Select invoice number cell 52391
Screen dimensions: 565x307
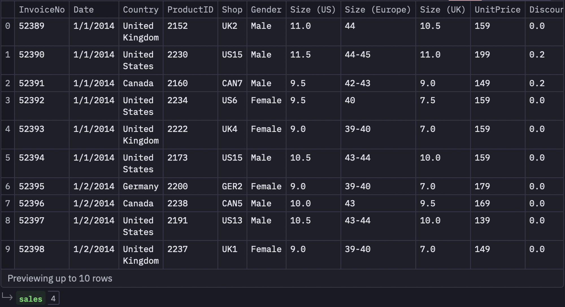coord(32,83)
